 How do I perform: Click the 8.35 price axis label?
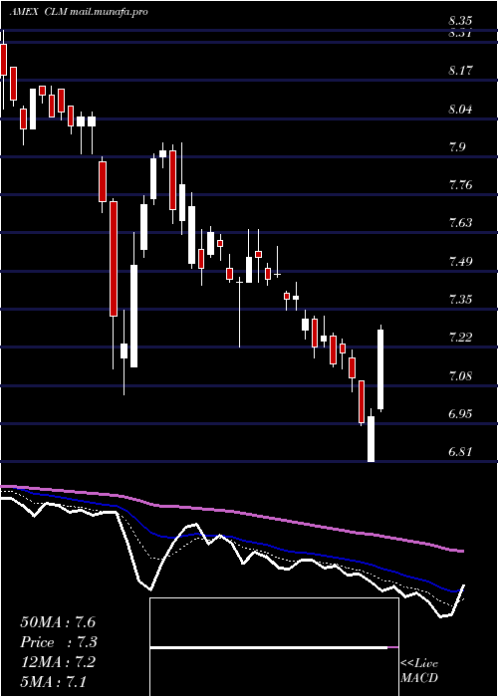tap(460, 21)
